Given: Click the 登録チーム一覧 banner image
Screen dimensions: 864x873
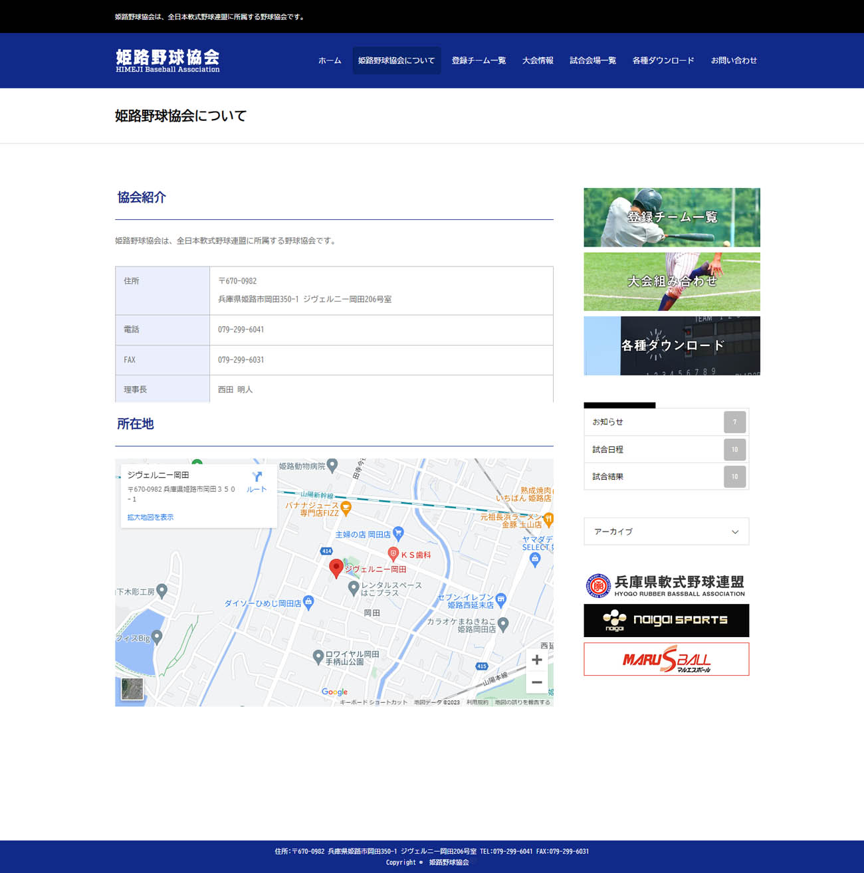Looking at the screenshot, I should [x=672, y=217].
